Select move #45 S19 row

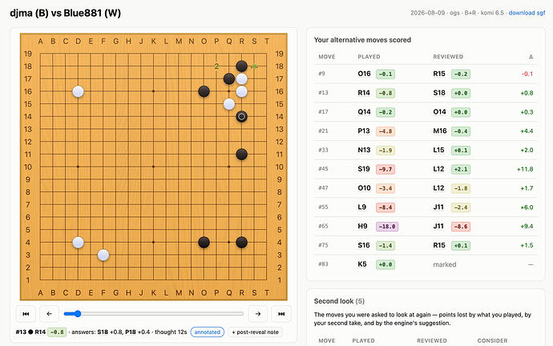click(x=426, y=169)
